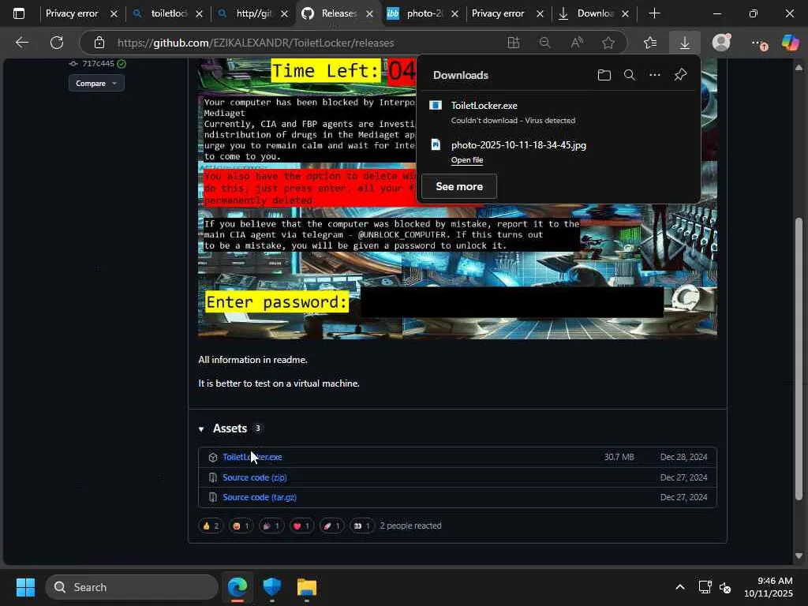
Task: Click the browser back arrow
Action: pos(21,43)
